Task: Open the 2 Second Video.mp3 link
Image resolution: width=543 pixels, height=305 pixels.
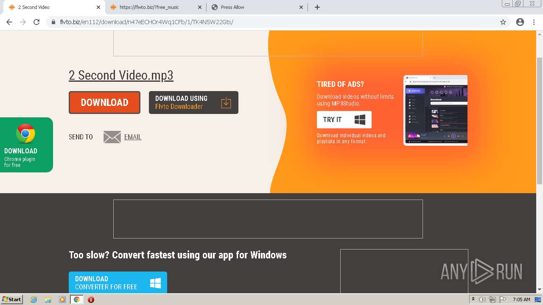Action: pyautogui.click(x=121, y=75)
